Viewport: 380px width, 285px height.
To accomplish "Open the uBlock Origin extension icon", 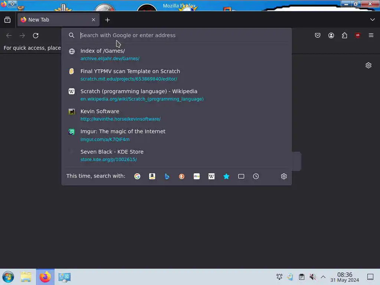I will point(357,35).
